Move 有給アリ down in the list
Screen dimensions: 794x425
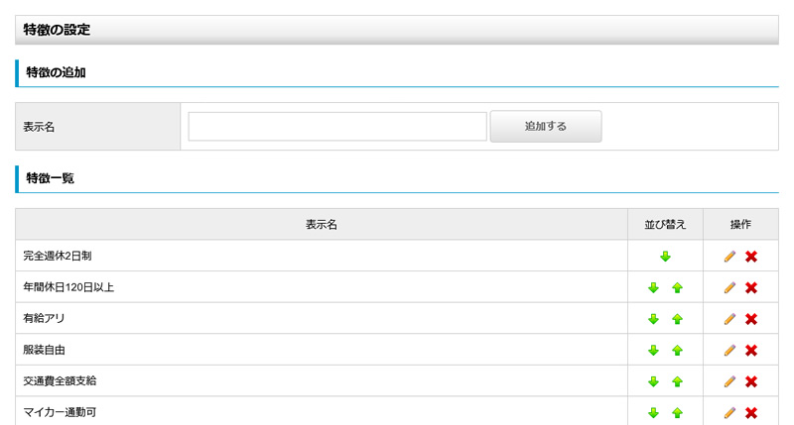point(653,319)
